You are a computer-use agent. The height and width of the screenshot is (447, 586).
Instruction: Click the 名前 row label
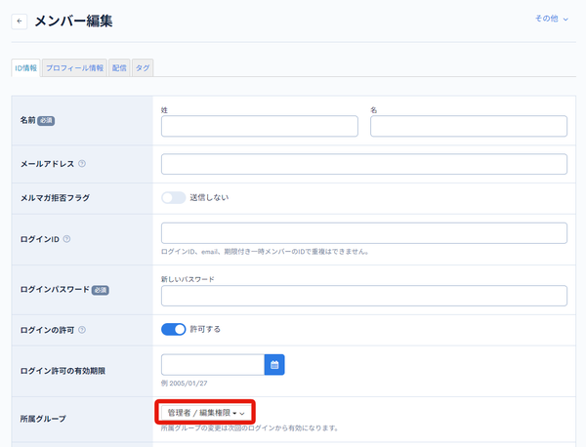[x=27, y=120]
